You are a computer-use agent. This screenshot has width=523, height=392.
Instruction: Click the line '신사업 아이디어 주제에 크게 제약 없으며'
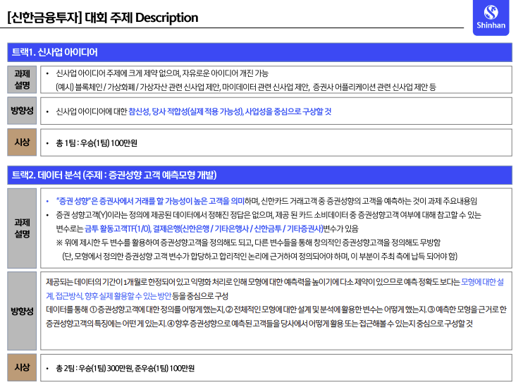click(x=162, y=73)
